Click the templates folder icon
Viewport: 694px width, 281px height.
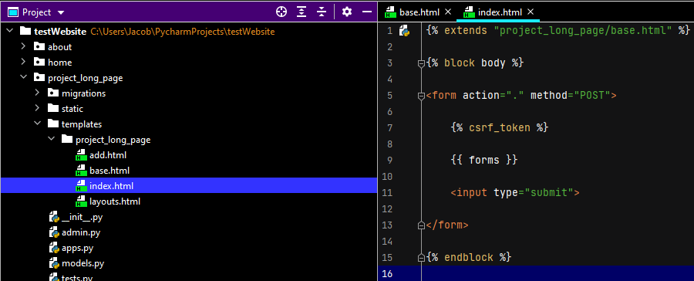[53, 124]
